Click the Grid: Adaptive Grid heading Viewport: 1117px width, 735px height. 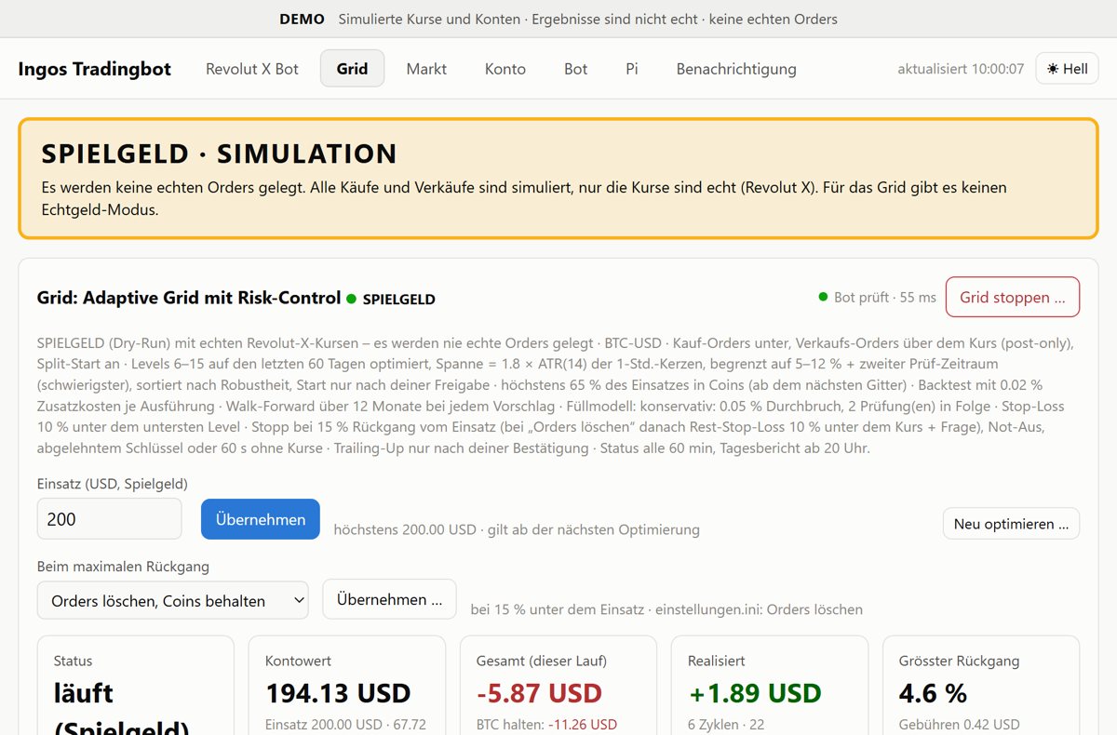pos(189,298)
